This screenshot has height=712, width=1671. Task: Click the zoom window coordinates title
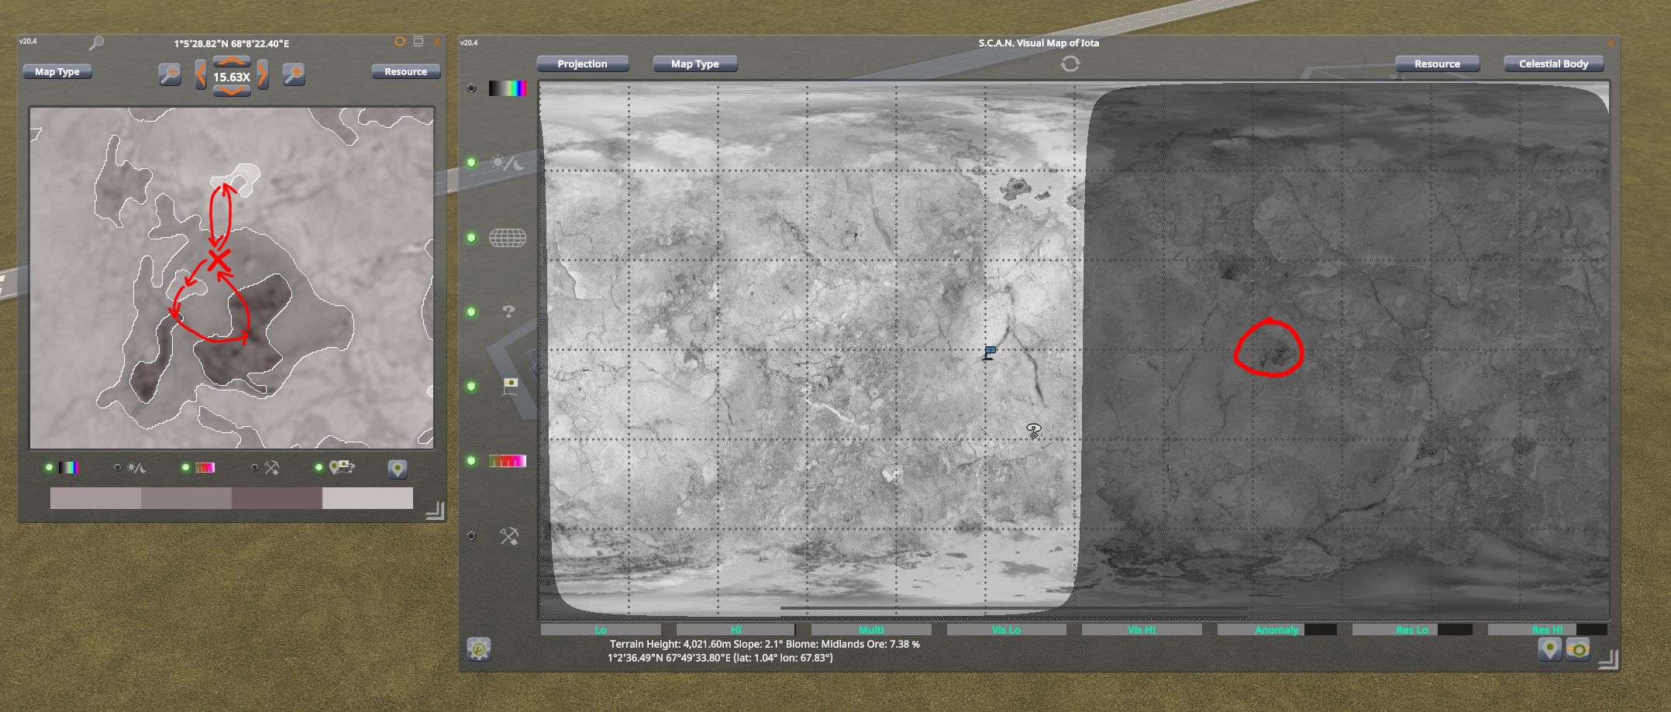[x=232, y=43]
